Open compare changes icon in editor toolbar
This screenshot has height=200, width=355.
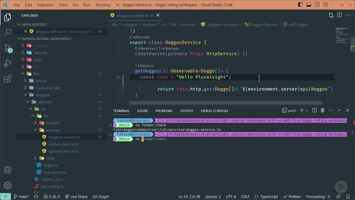[331, 15]
